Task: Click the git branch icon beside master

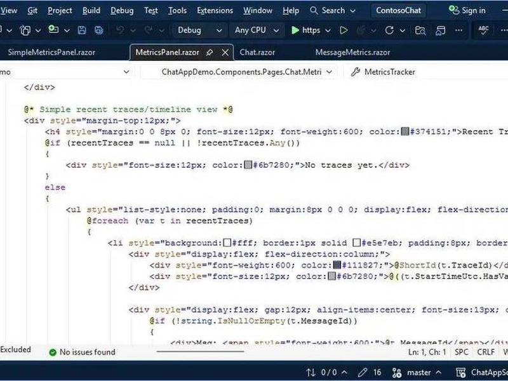Action: 397,372
